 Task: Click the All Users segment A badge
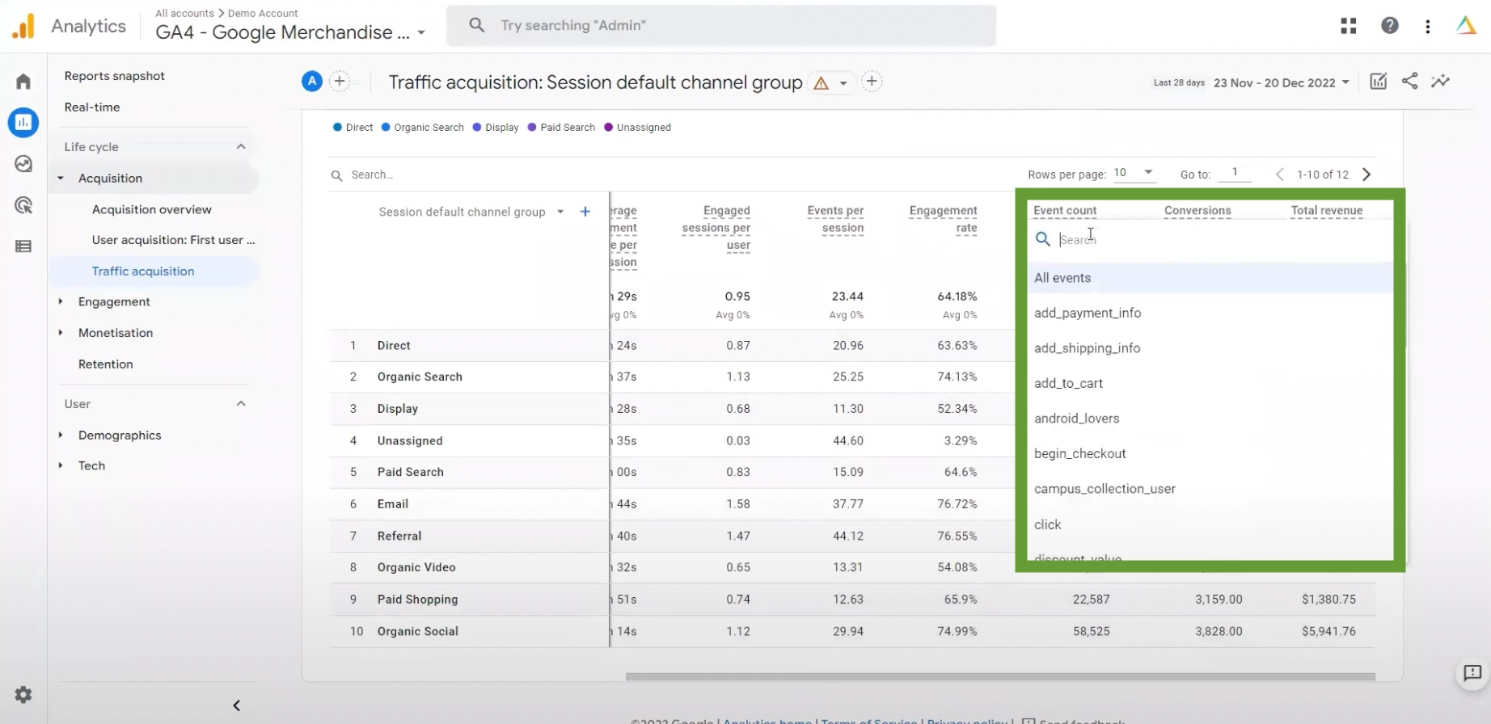[312, 81]
